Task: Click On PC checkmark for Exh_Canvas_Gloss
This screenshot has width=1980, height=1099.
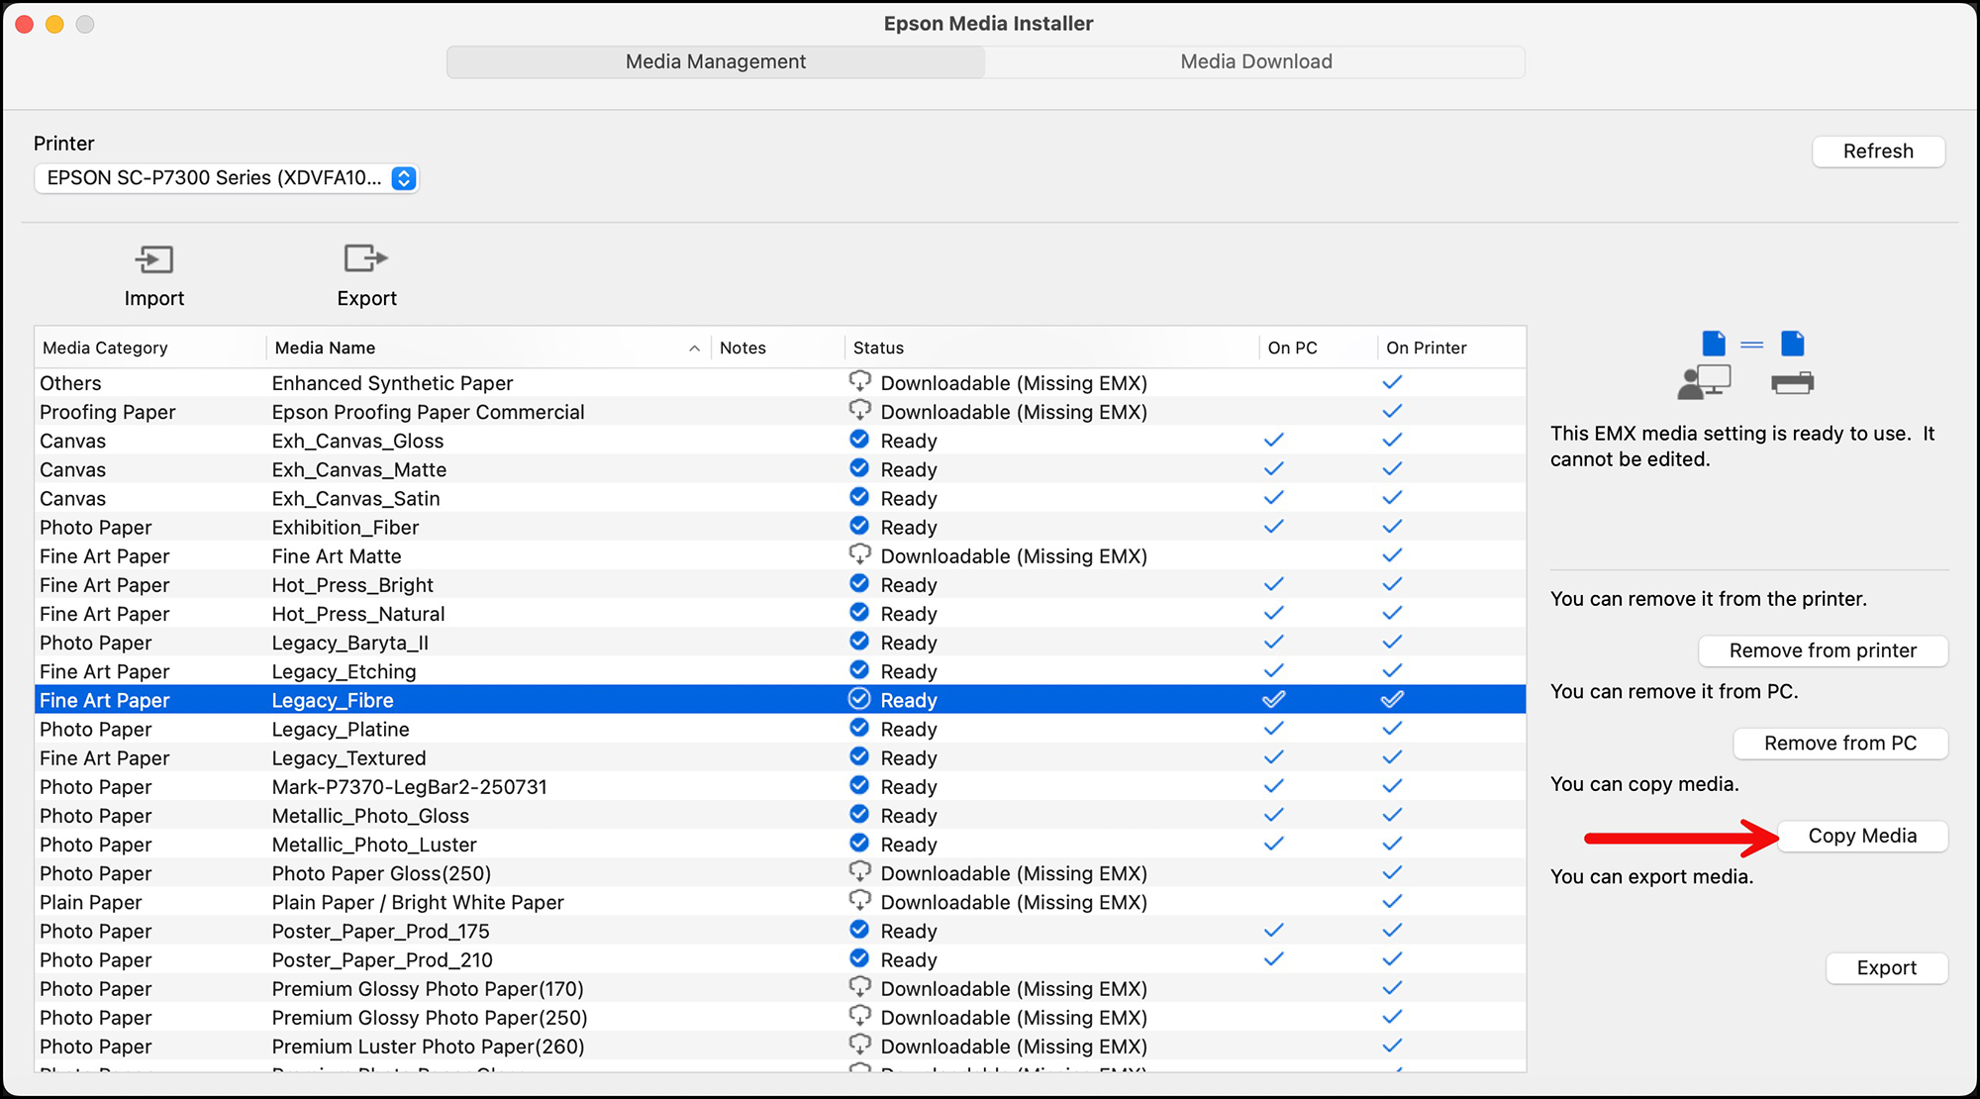Action: [1274, 440]
